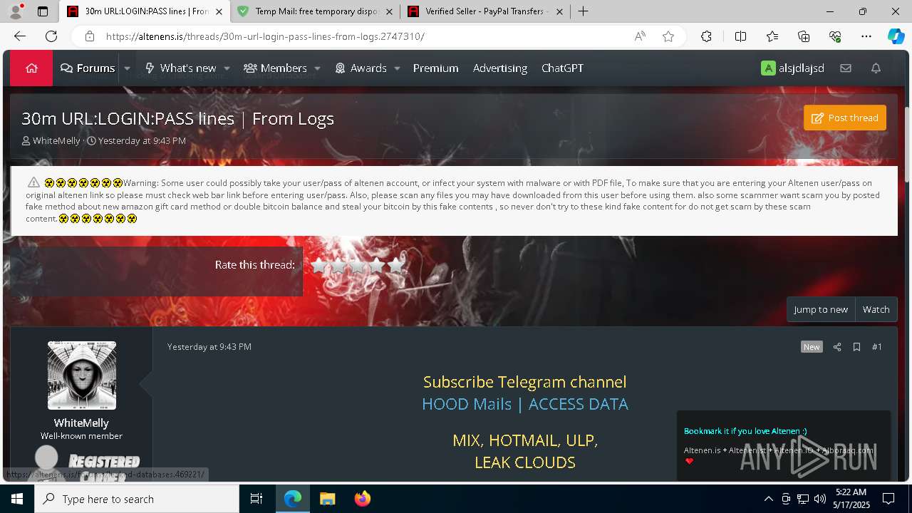
Task: Open browser extensions puzzle icon
Action: (x=706, y=36)
